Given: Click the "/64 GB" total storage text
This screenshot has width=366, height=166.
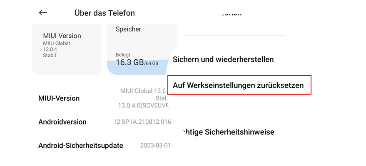Looking at the screenshot, I should 151,63.
